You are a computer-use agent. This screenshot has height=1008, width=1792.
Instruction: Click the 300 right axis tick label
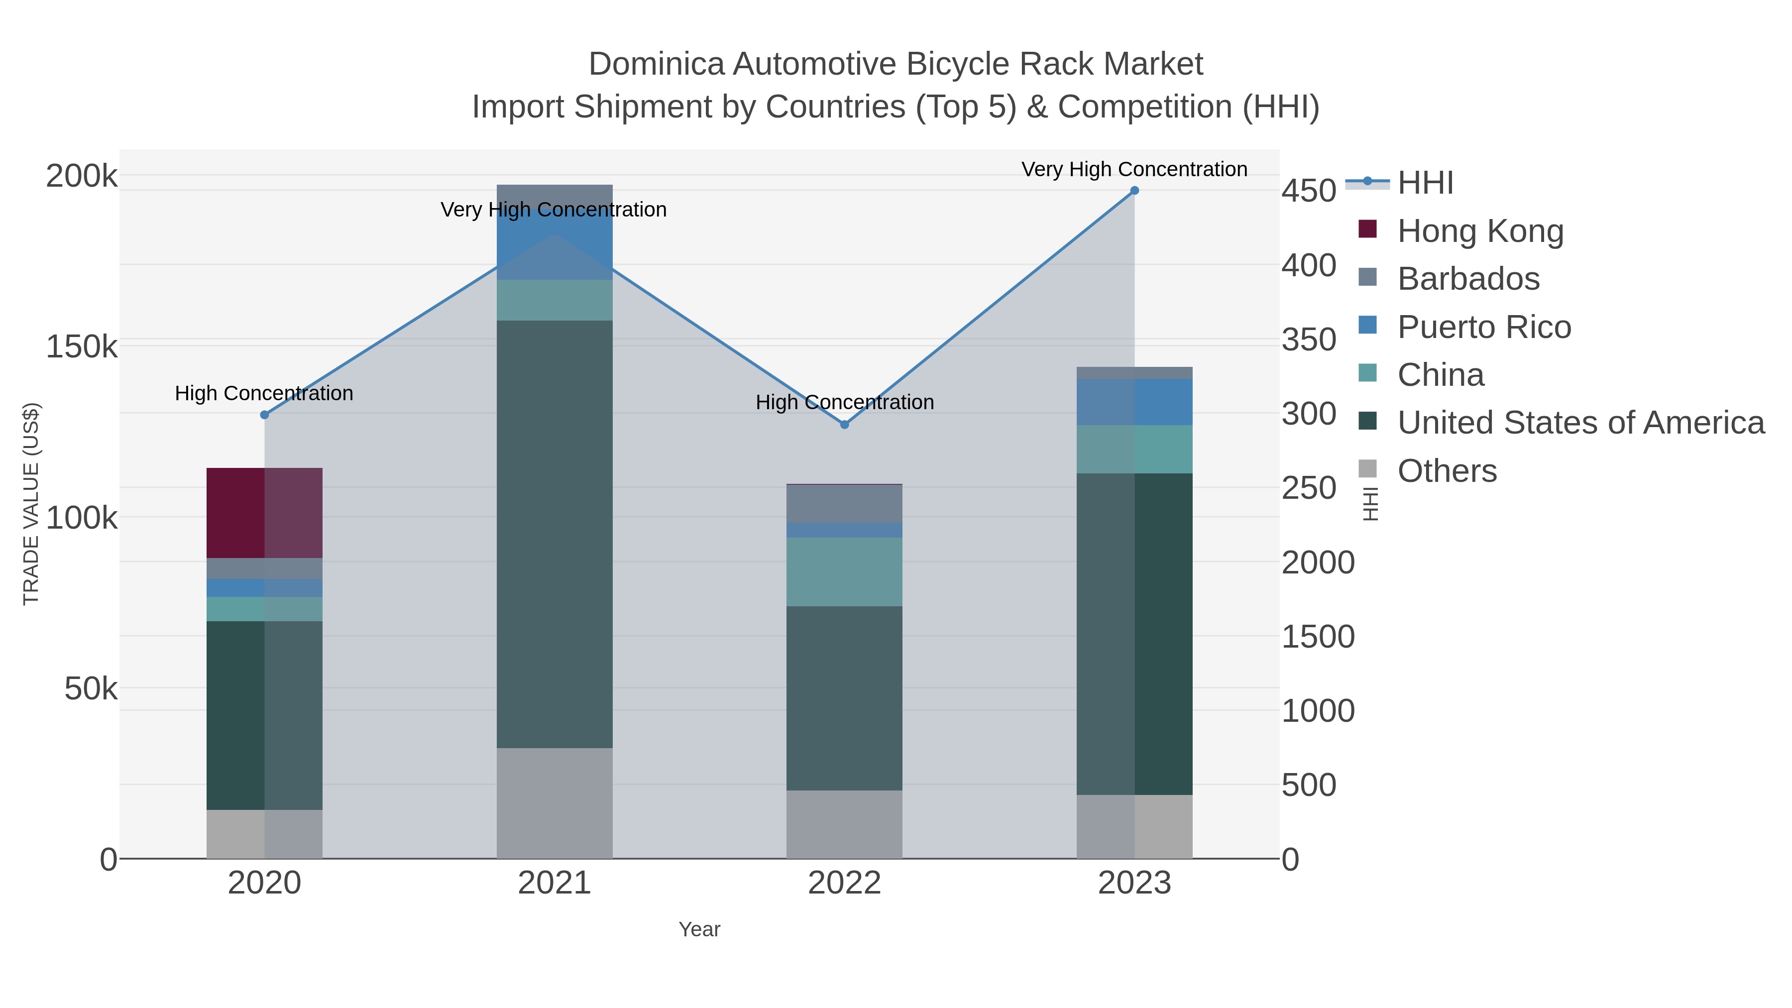tap(1309, 414)
